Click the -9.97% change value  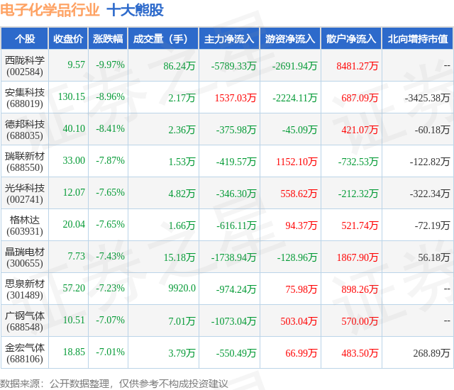coord(111,65)
